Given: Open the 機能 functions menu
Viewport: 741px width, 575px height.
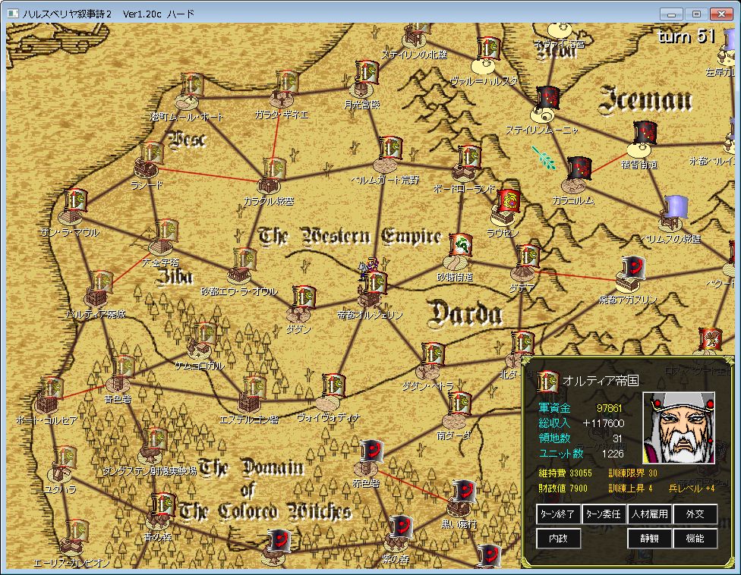Looking at the screenshot, I should click(x=695, y=539).
